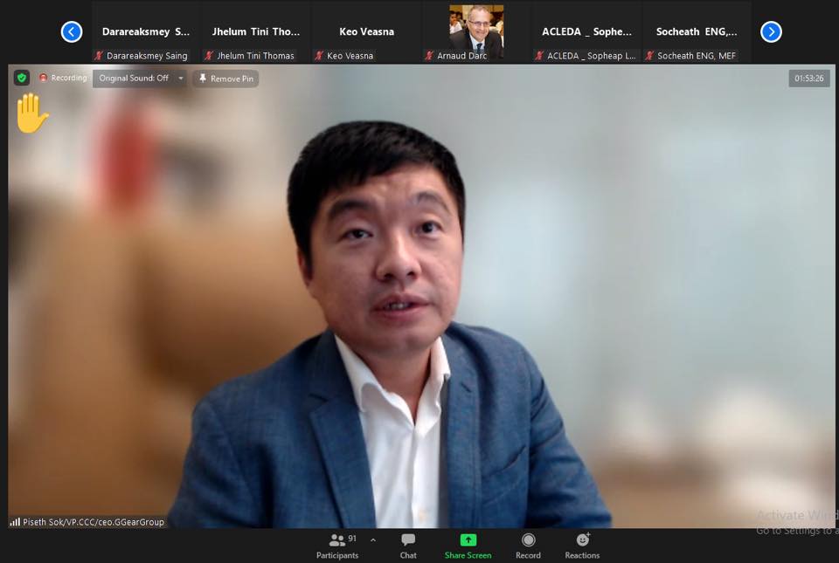This screenshot has width=839, height=563.
Task: Toggle Original Sound: Off
Action: pyautogui.click(x=134, y=79)
